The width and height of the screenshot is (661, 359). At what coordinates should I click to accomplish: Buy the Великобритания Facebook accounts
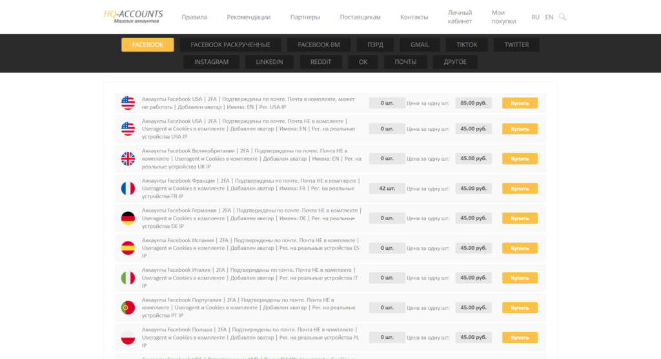tap(520, 159)
